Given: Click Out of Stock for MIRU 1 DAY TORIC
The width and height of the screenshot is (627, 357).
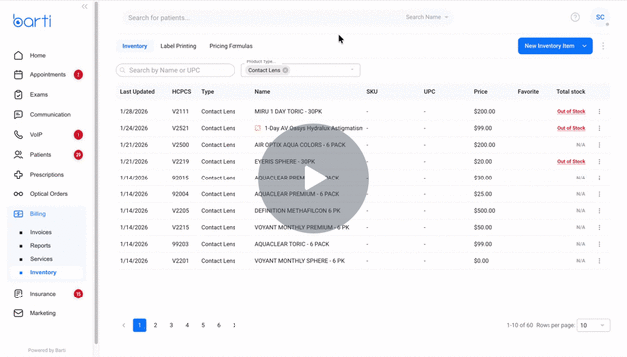Looking at the screenshot, I should click(x=571, y=112).
